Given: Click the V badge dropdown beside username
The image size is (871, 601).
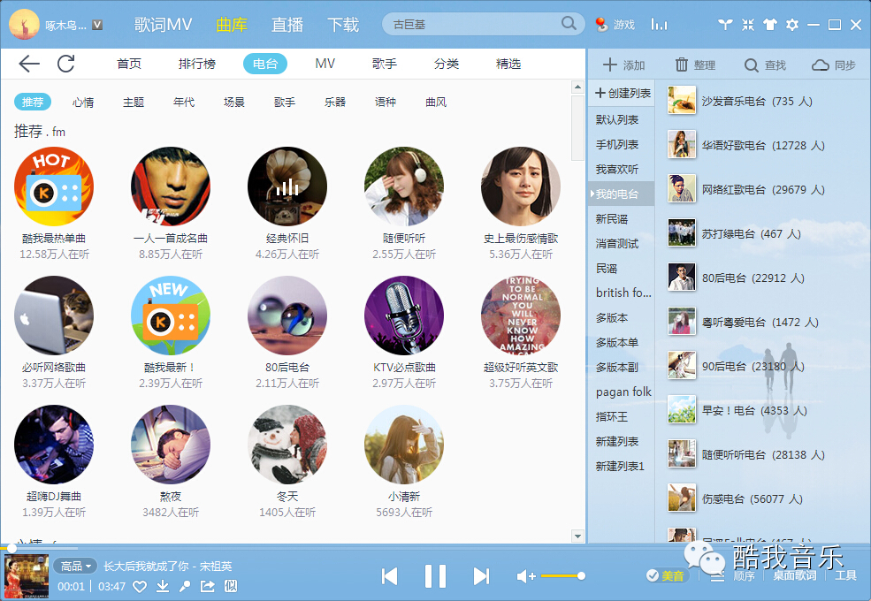Looking at the screenshot, I should coord(97,25).
